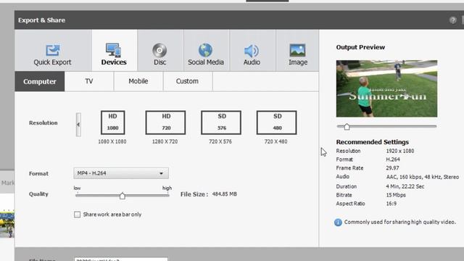
Task: Select the Computer sub-tab
Action: click(40, 81)
